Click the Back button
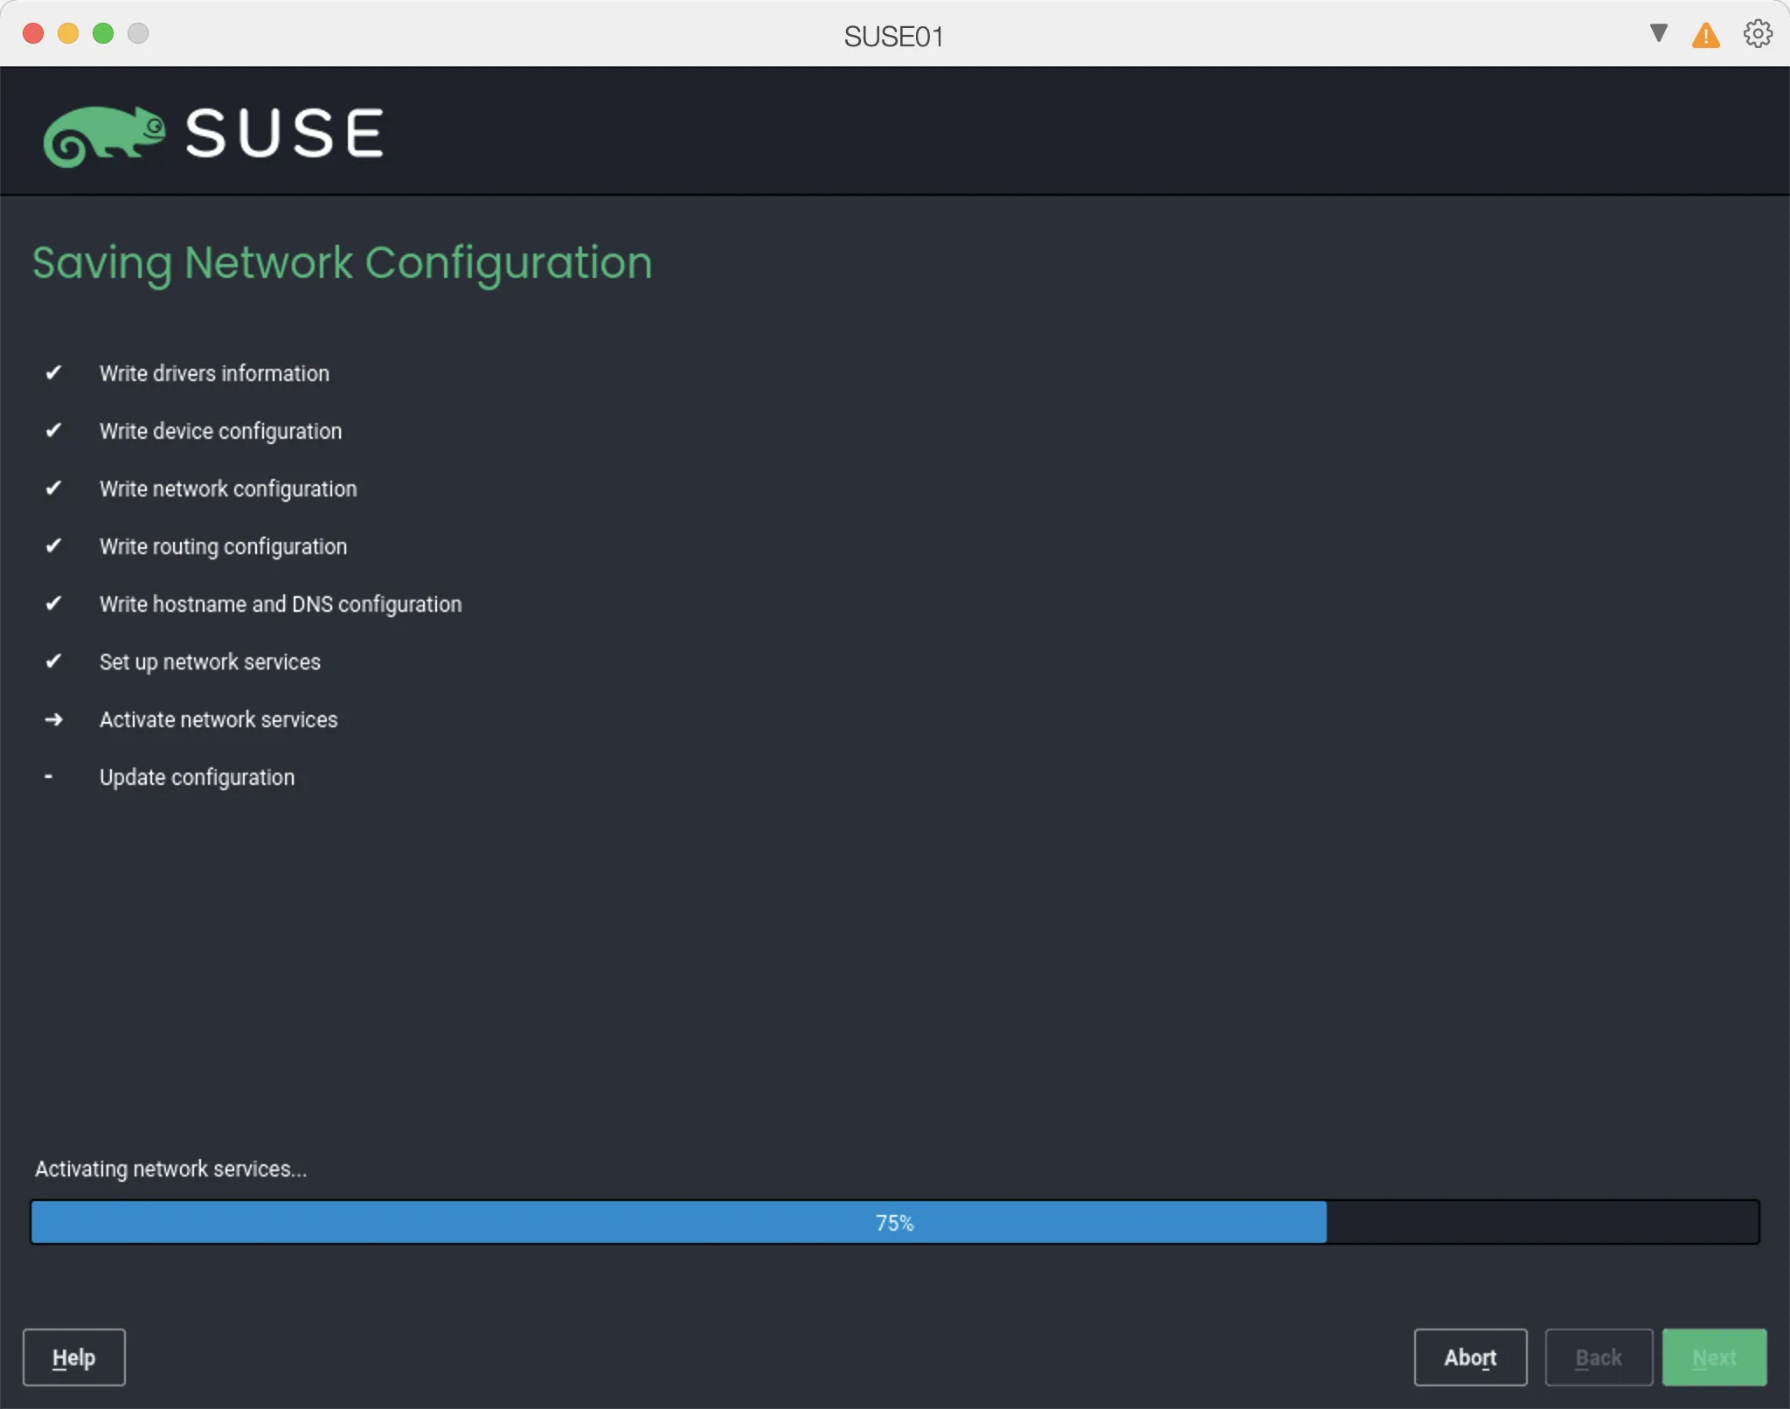 point(1598,1357)
